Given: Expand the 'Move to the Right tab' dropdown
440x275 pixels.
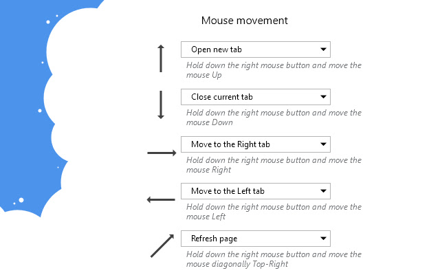Looking at the screenshot, I should pyautogui.click(x=255, y=144).
